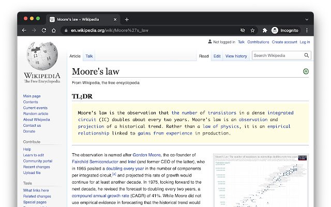Screen dimensions: 331x207
Task: Follow the 'law of physics' link
Action: 221,126
